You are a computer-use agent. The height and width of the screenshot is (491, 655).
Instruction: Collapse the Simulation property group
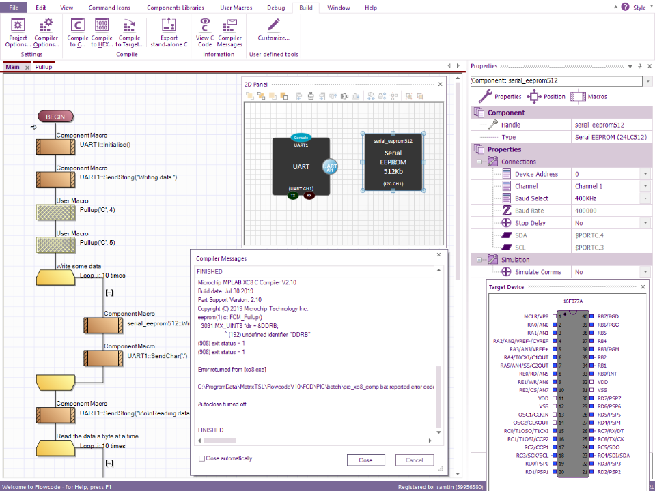click(x=479, y=260)
